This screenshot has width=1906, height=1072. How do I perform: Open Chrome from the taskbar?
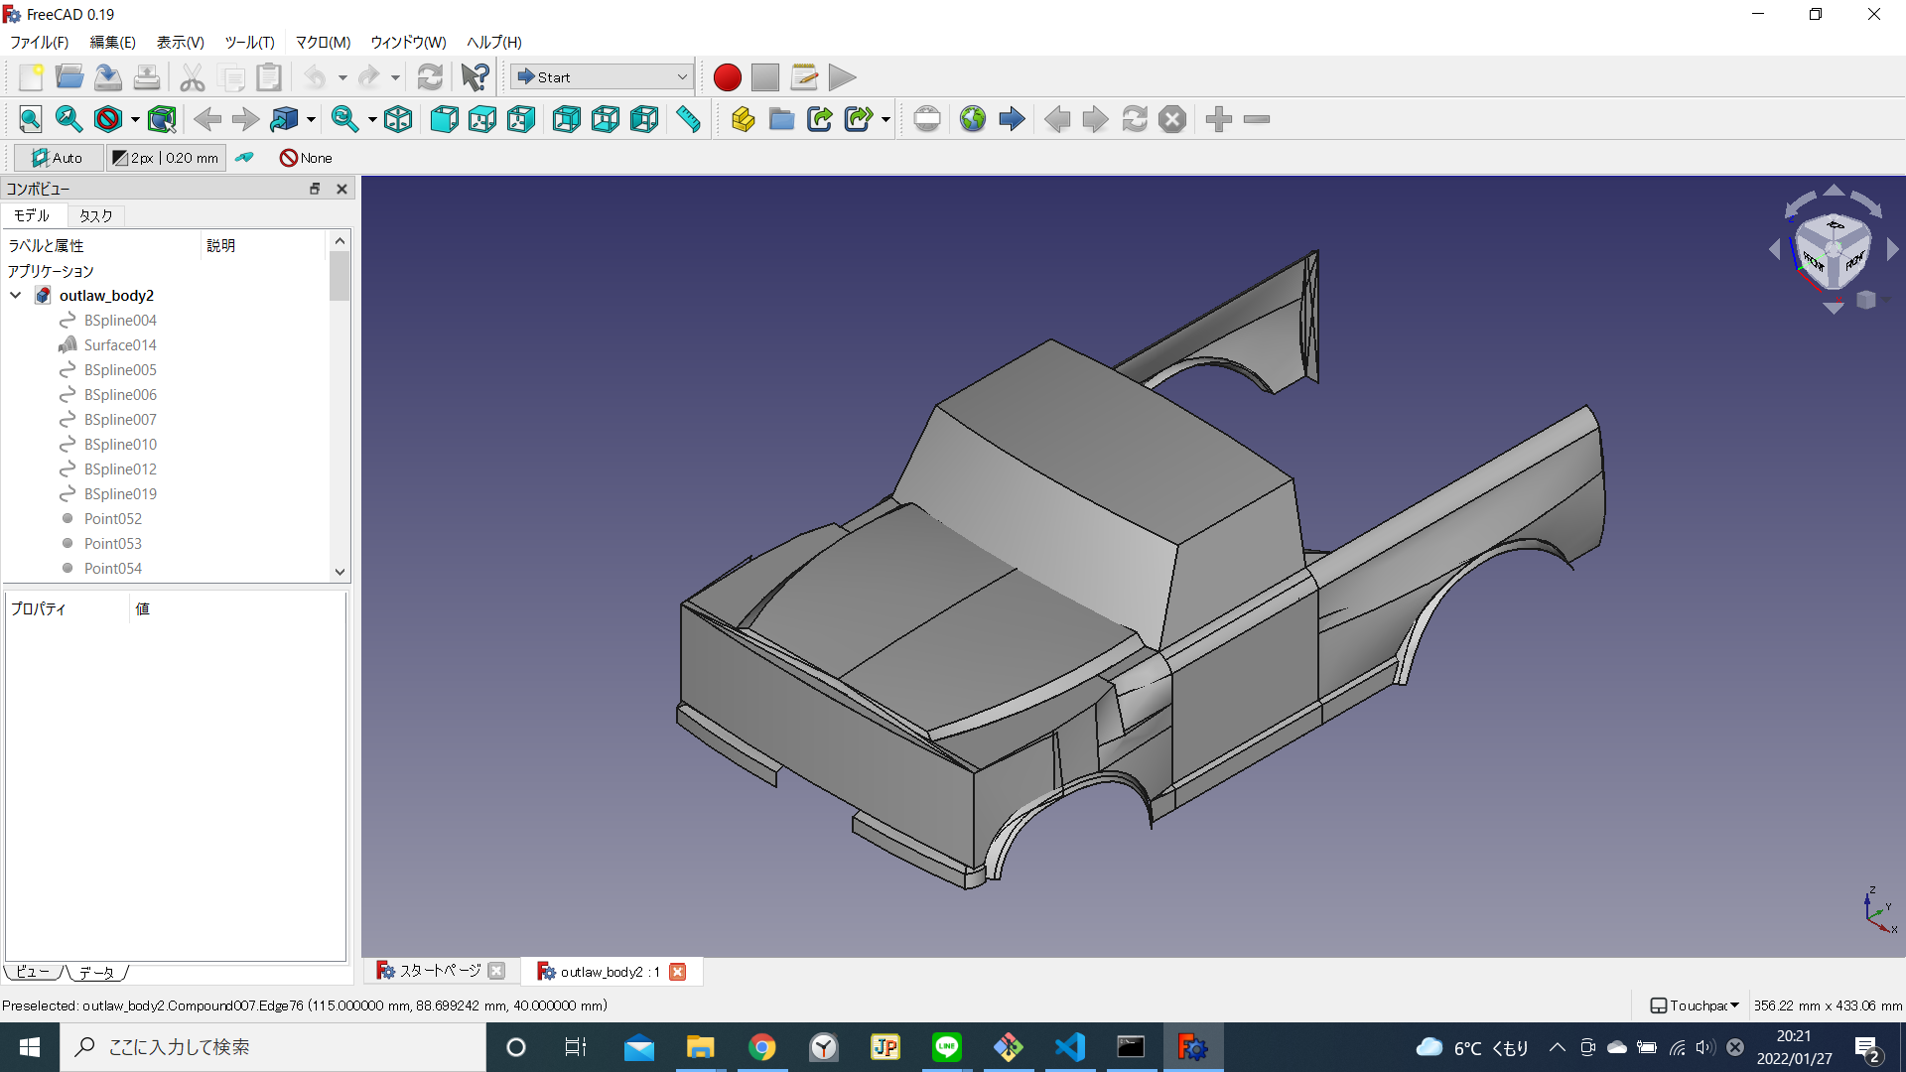[x=761, y=1047]
